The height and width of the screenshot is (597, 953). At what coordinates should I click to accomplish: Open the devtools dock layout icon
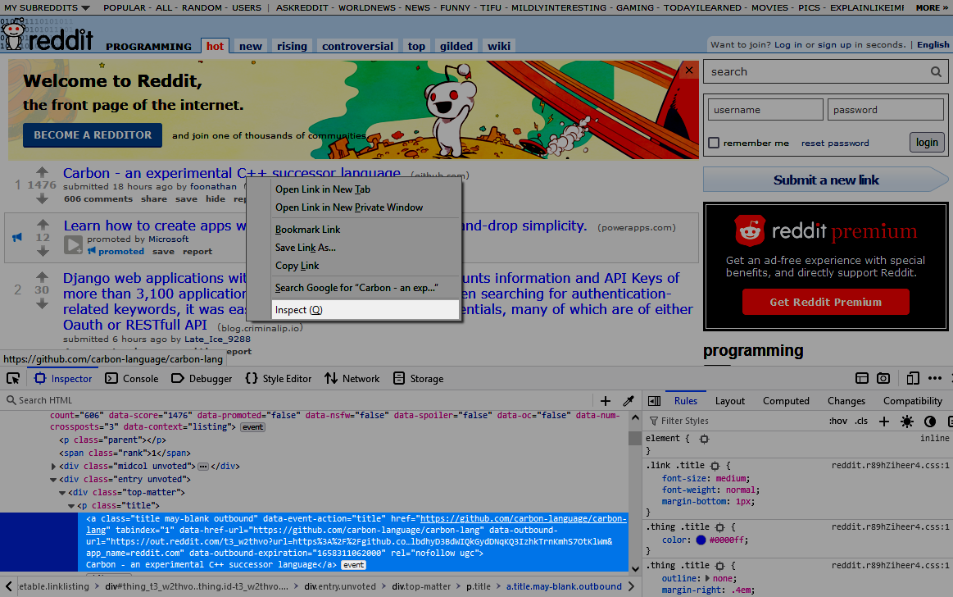pos(862,378)
